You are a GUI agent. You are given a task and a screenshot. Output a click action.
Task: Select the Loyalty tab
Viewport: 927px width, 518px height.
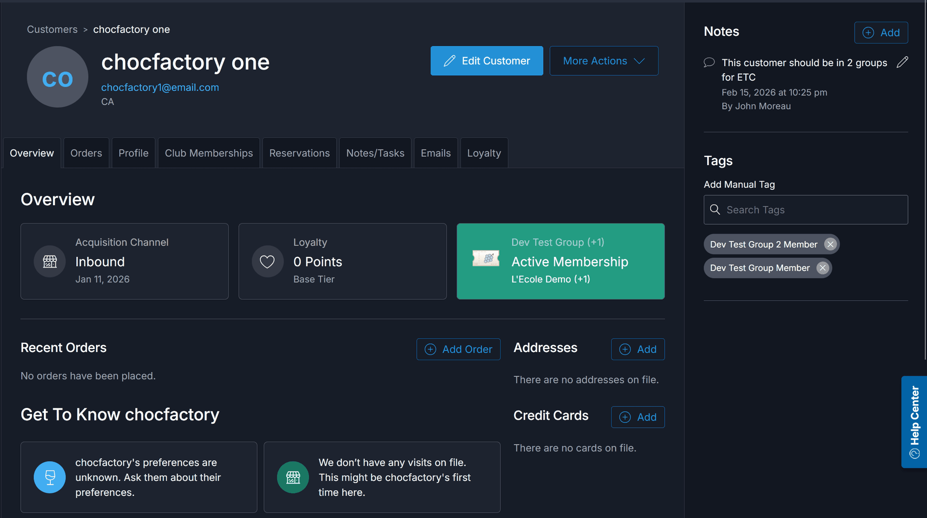(484, 153)
